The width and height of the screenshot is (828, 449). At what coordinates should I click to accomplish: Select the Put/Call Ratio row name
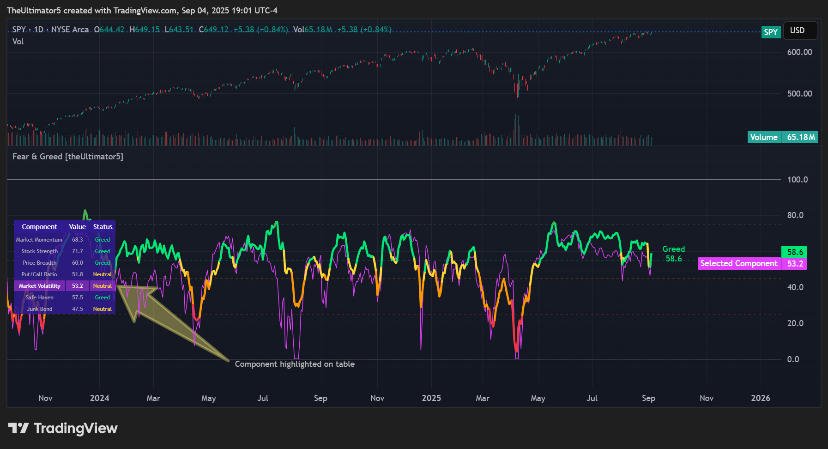[39, 274]
